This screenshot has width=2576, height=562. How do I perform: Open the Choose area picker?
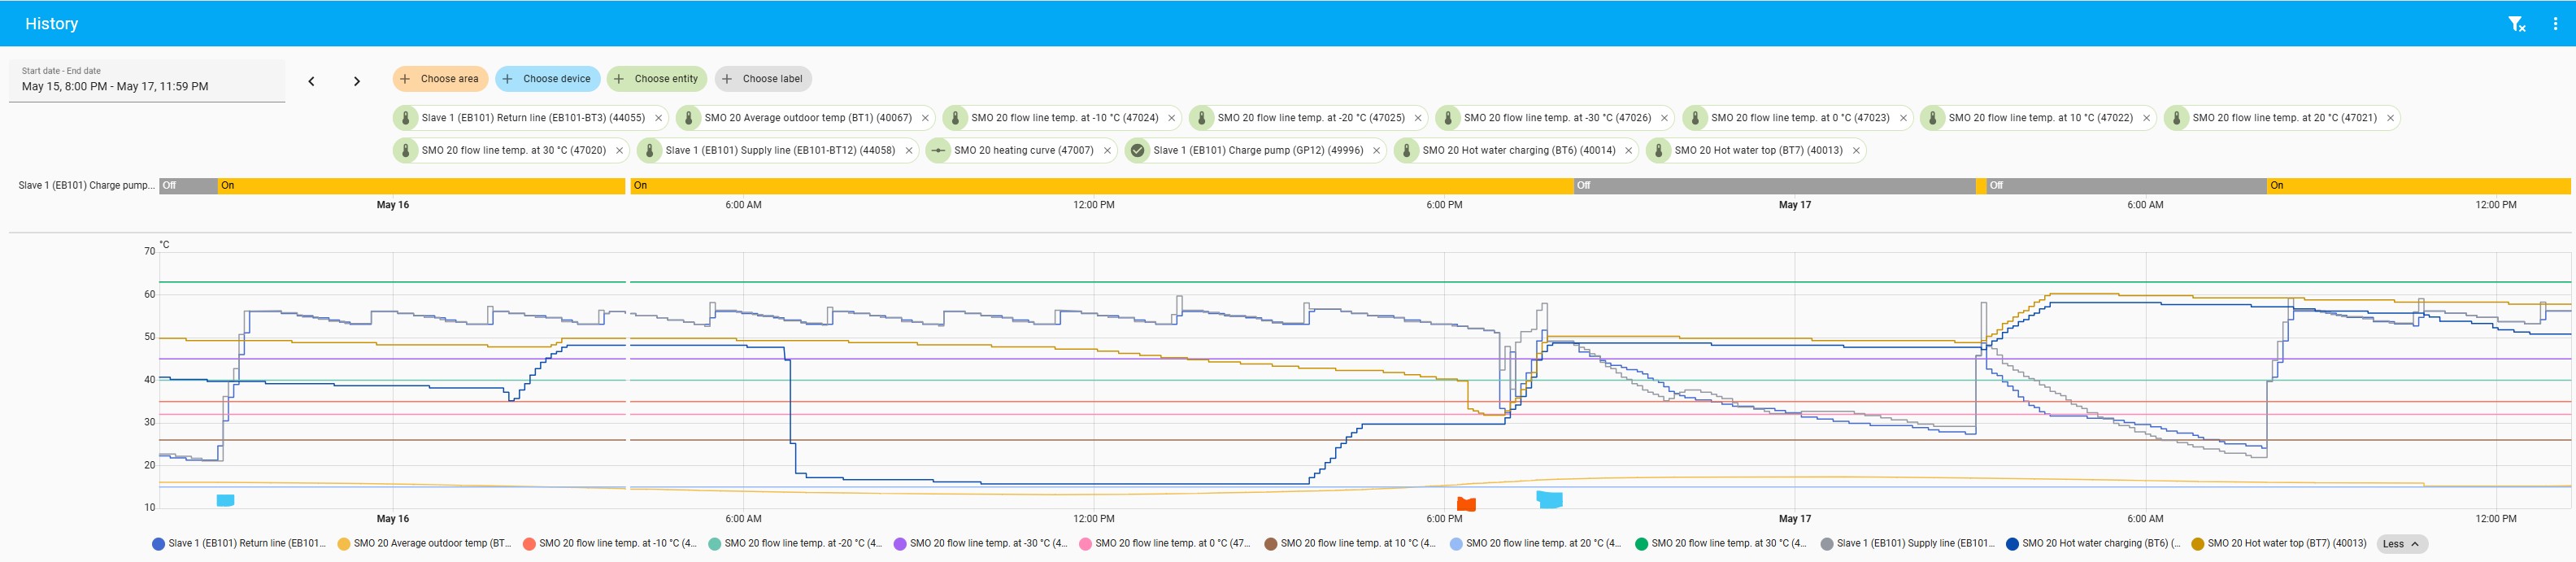(440, 79)
